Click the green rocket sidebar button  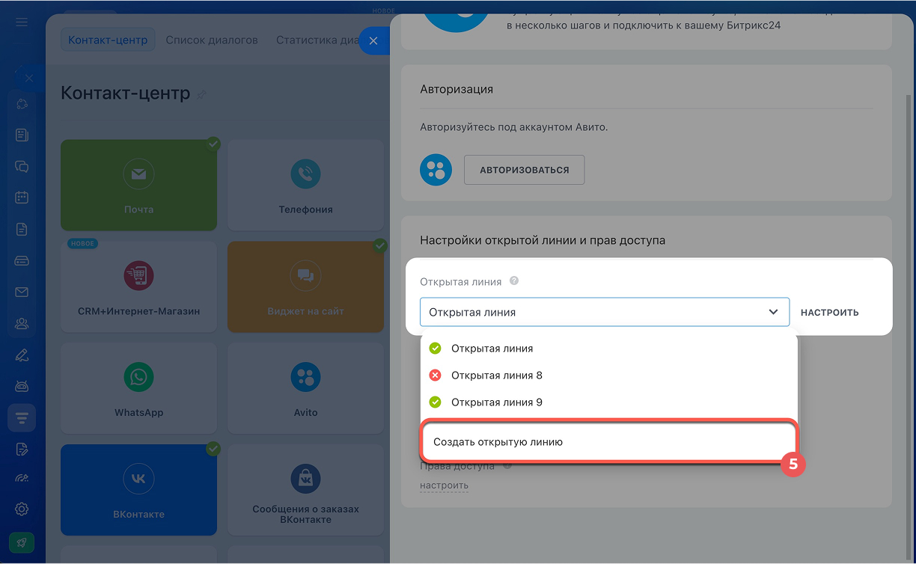coord(22,543)
